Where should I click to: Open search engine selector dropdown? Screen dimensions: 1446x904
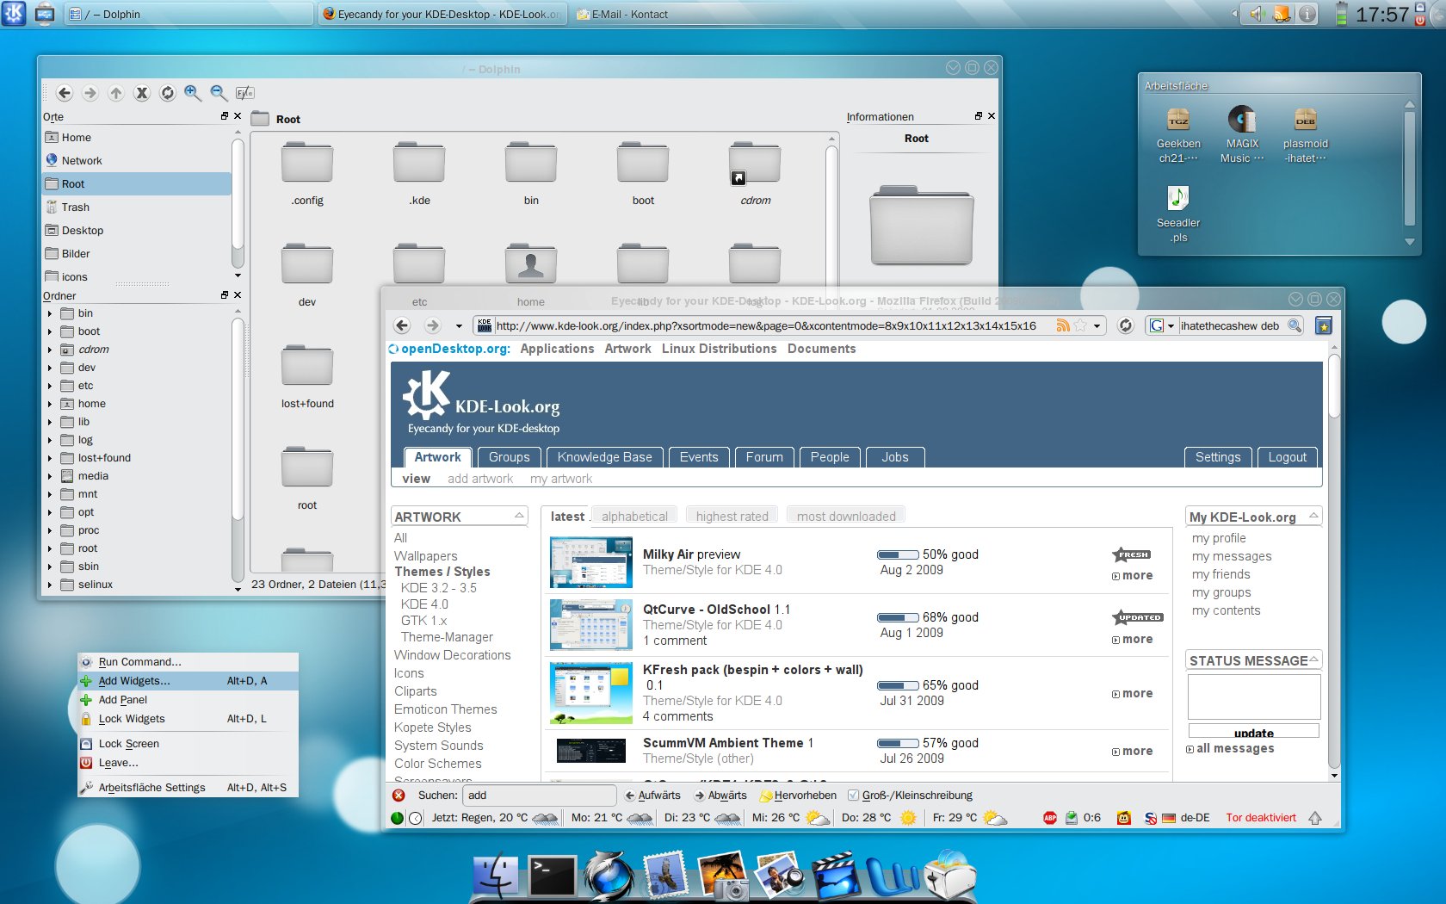pos(1163,325)
